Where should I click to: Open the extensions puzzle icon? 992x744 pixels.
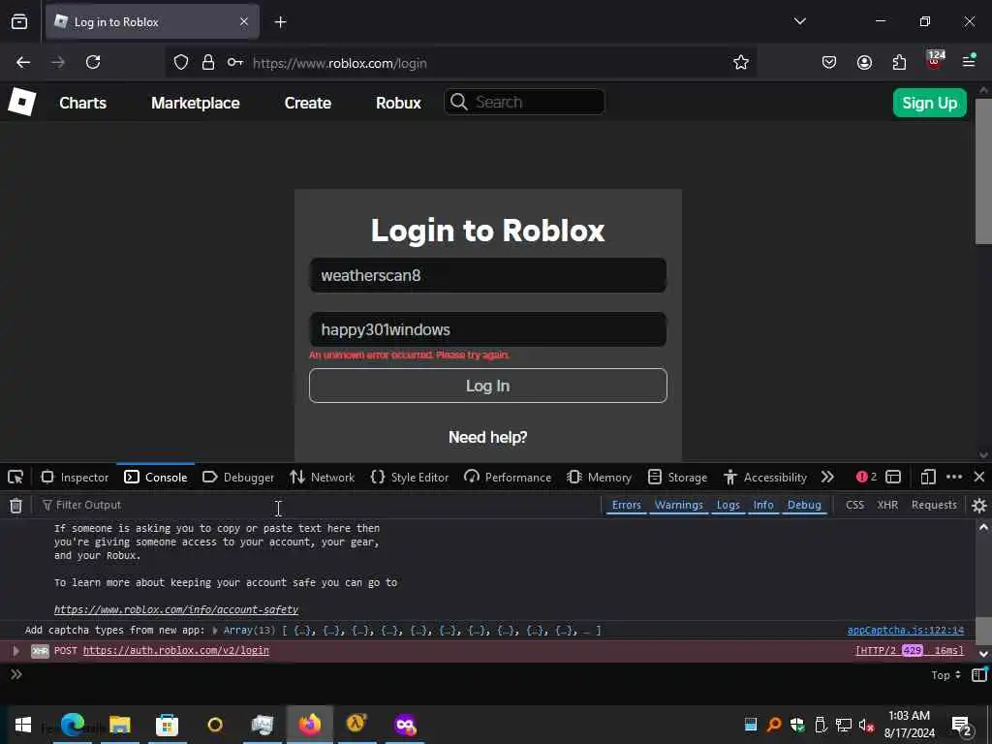899,62
